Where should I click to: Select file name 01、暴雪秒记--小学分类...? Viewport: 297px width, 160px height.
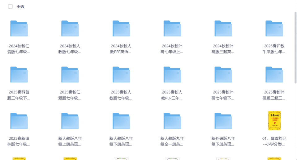274,141
